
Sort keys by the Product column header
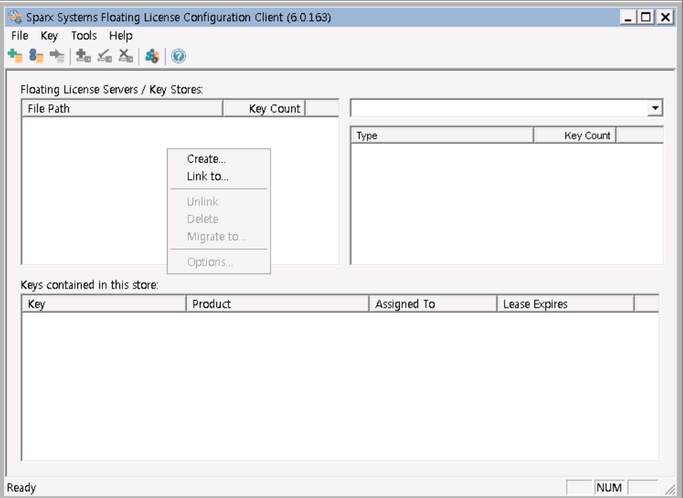pos(277,304)
